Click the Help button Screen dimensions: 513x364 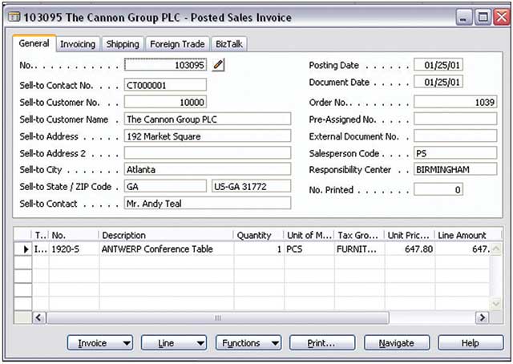[x=470, y=343]
